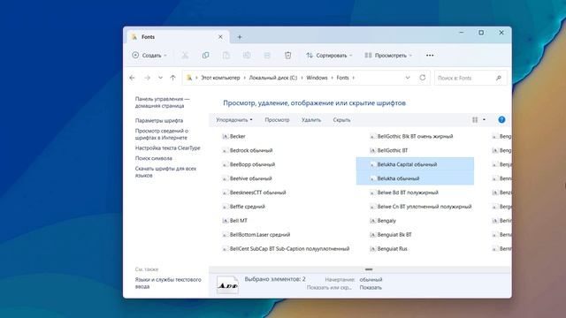Select Bedrock обычный font
Viewport: 566px width, 318px height.
pyautogui.click(x=247, y=150)
